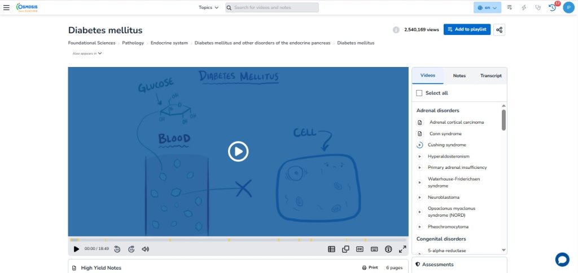
Task: Switch to the Transcript tab
Action: pos(491,75)
